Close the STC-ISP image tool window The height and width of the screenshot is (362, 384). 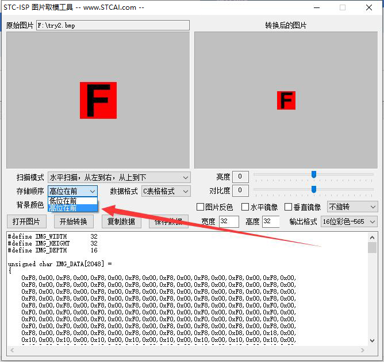coord(369,7)
